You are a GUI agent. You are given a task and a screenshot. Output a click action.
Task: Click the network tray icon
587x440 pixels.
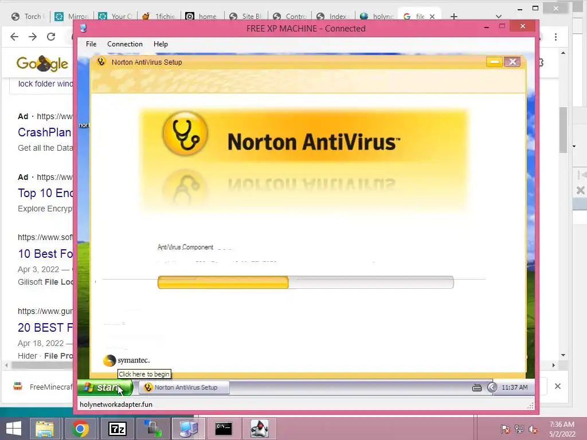coord(519,429)
